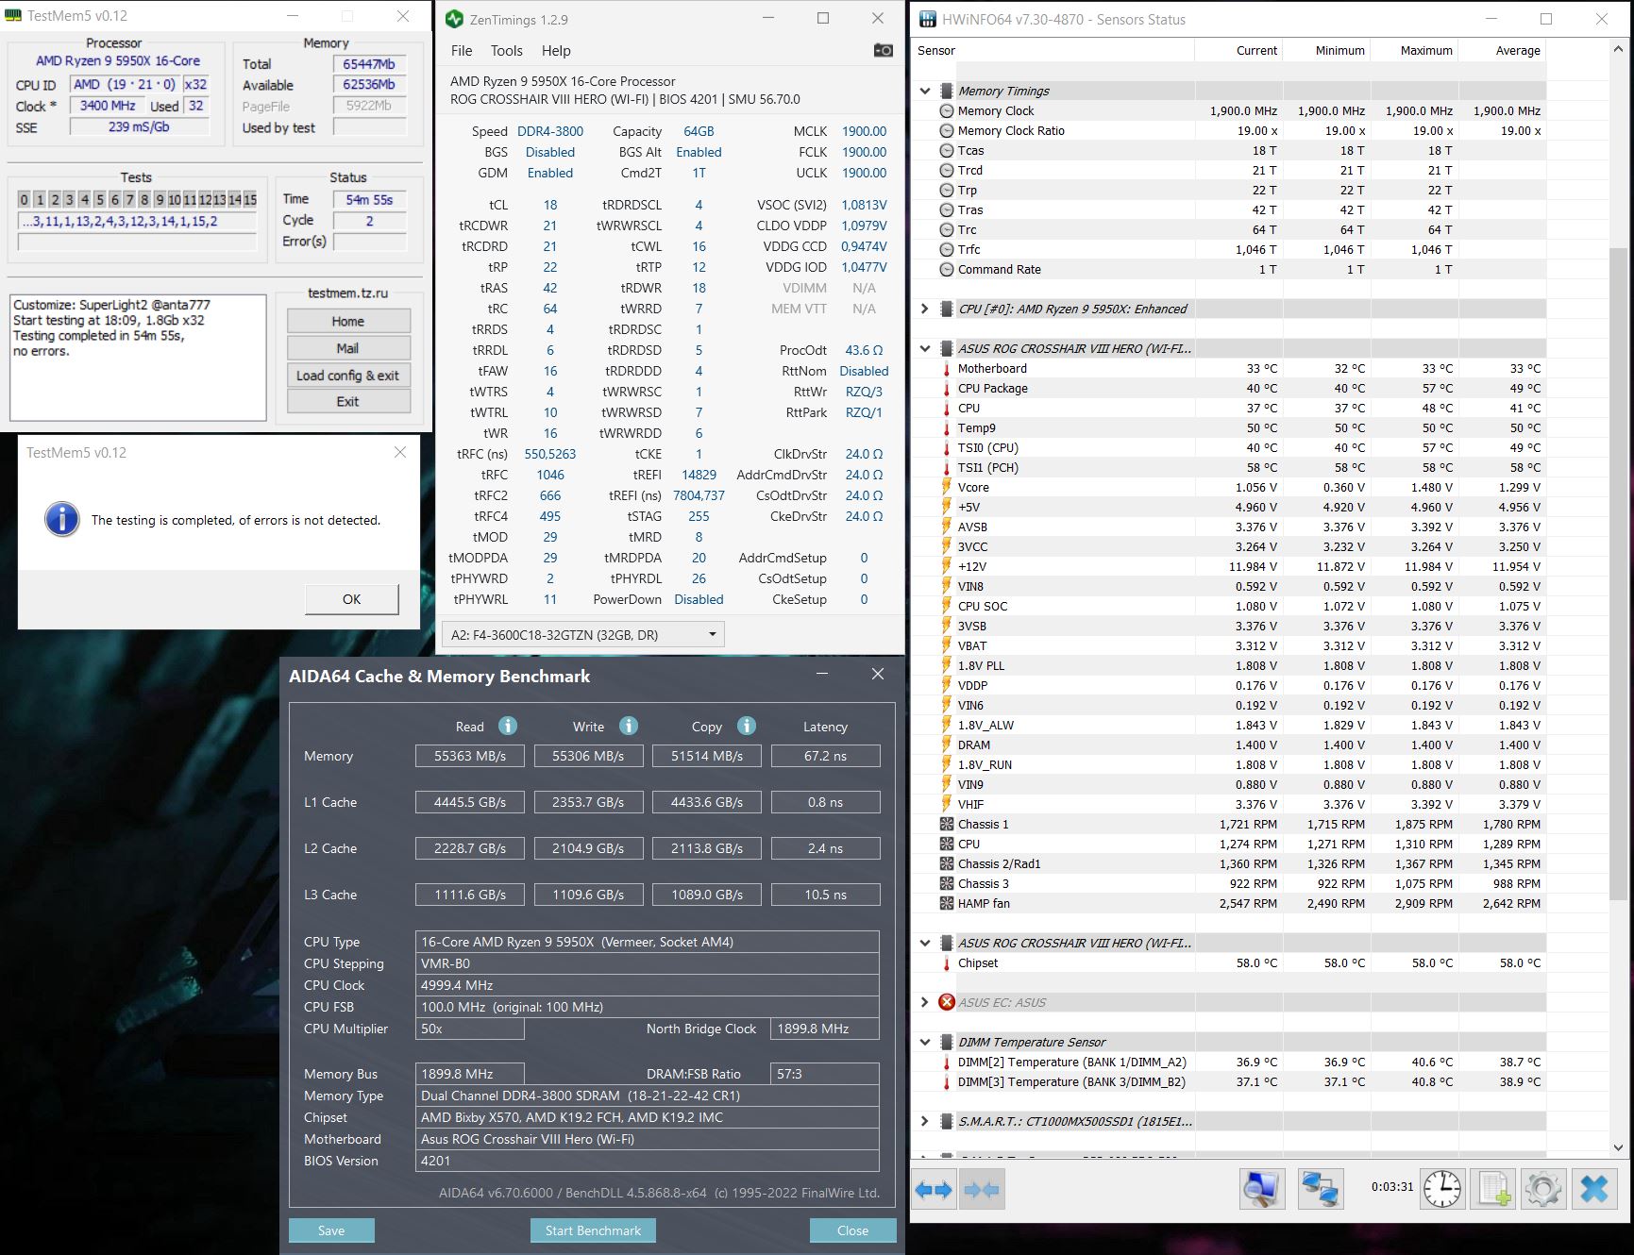
Task: Click the info icon next to Write
Action: [x=629, y=726]
